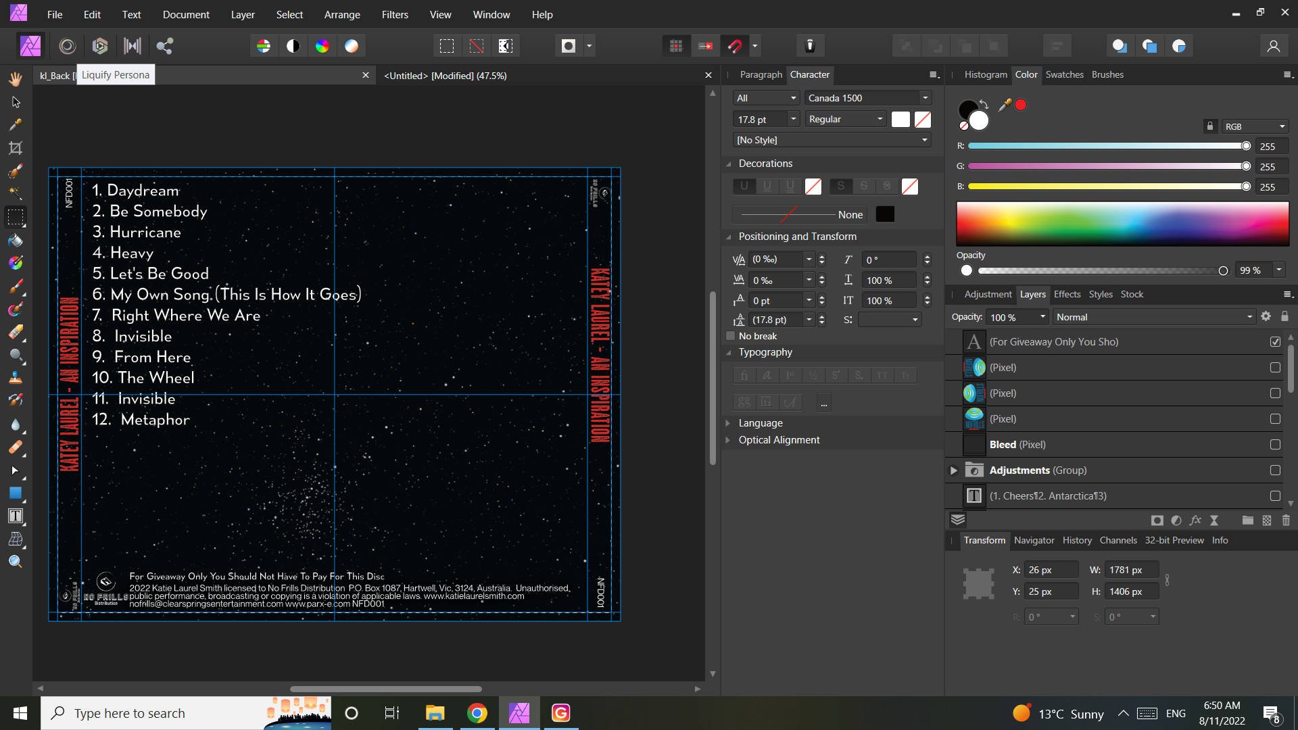Select the Rectangle shape tool
This screenshot has height=730, width=1298.
[16, 493]
